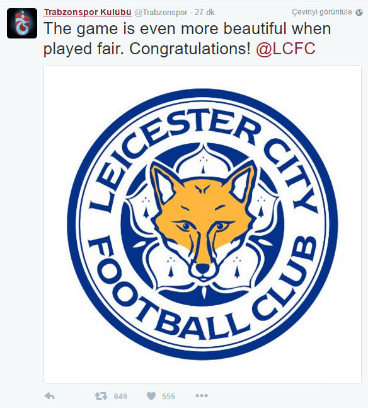The height and width of the screenshot is (408, 368).
Task: Open the @LCFC mention link
Action: 285,49
